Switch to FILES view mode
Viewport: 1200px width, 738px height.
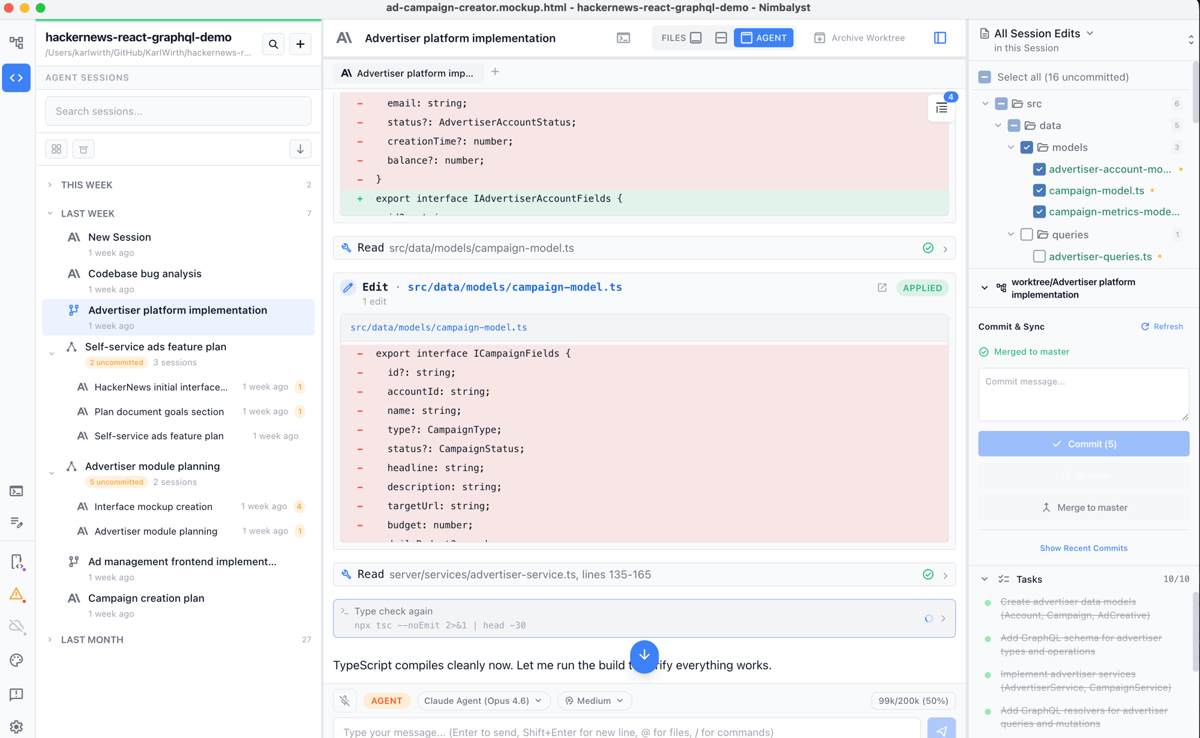[681, 38]
